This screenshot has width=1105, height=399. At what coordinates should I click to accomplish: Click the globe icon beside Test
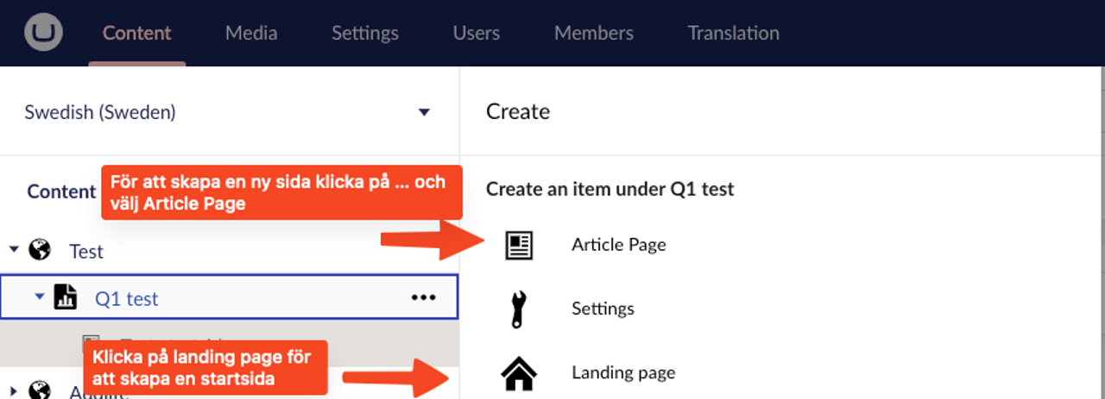(x=39, y=251)
